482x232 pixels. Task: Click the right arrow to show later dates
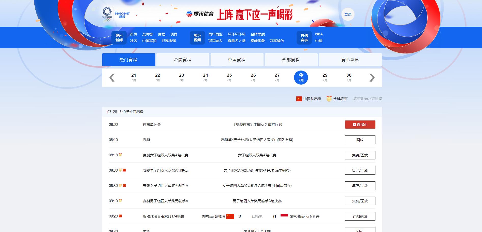372,77
